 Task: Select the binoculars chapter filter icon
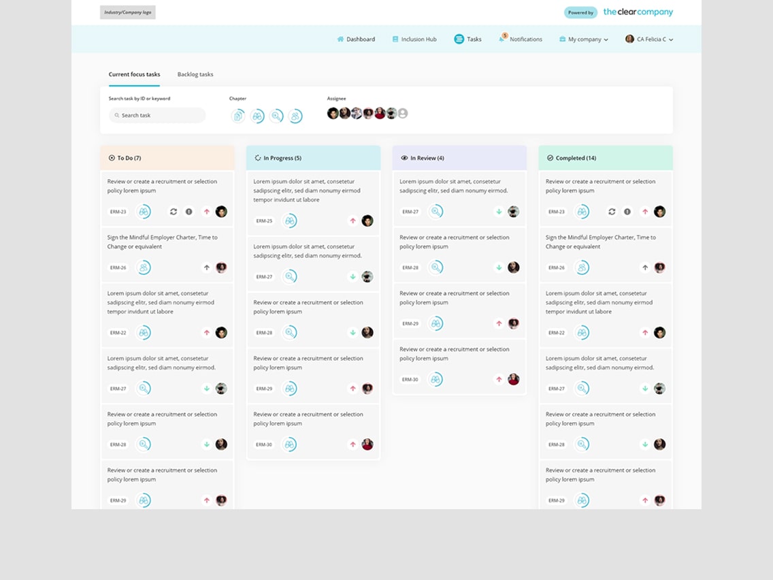[x=257, y=116]
